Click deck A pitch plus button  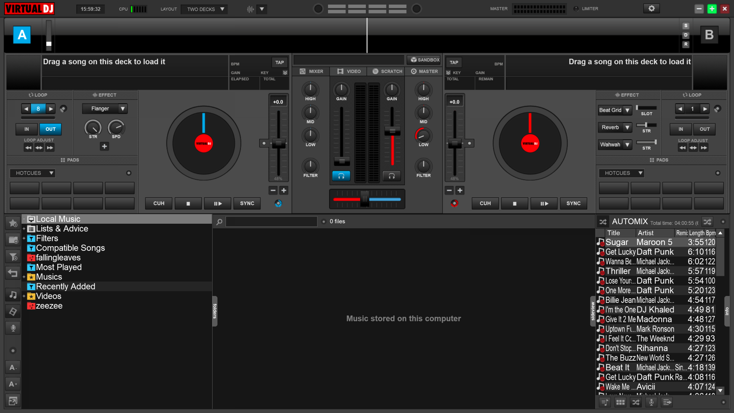(284, 190)
